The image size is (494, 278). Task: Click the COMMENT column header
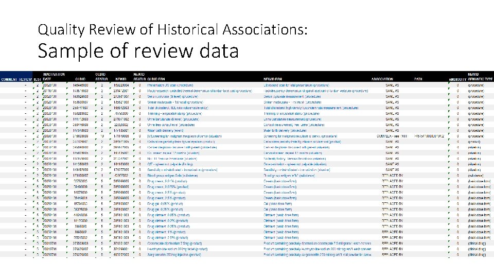pyautogui.click(x=9, y=79)
